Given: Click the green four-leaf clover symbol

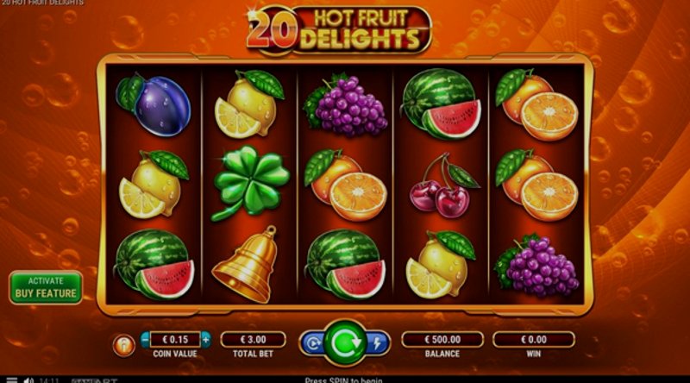Looking at the screenshot, I should click(250, 182).
